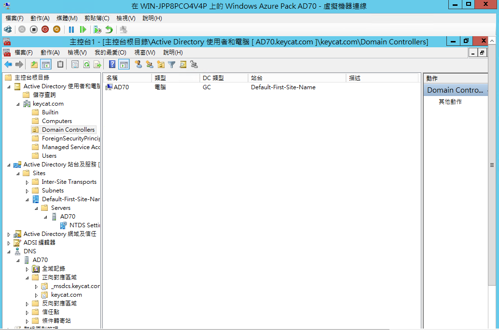499x330 pixels.
Task: Revert the VM to previous checkpoint
Action: click(x=109, y=29)
